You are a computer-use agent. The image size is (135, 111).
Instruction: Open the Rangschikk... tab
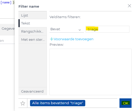coord(33,31)
